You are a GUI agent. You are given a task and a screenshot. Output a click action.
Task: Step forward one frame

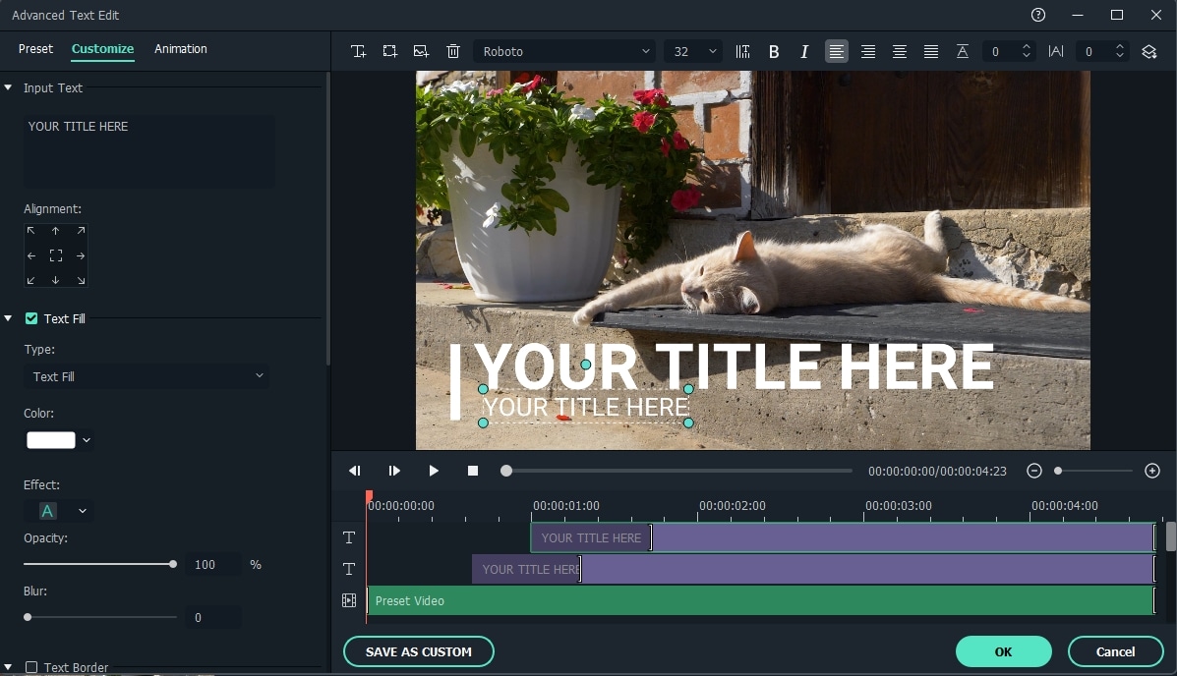tap(394, 471)
